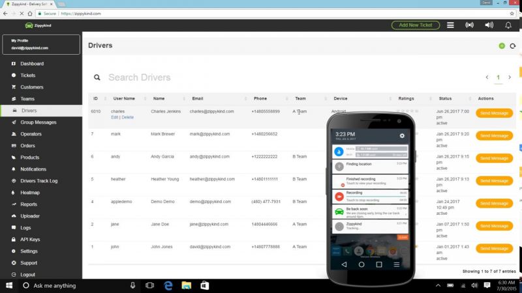
Task: Go to Customers page
Action: point(31,87)
